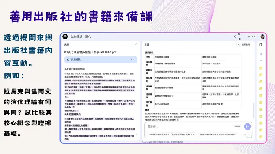Click the 遺傳觀點 row label
Screen dimensions: 275x154
(x=149, y=88)
